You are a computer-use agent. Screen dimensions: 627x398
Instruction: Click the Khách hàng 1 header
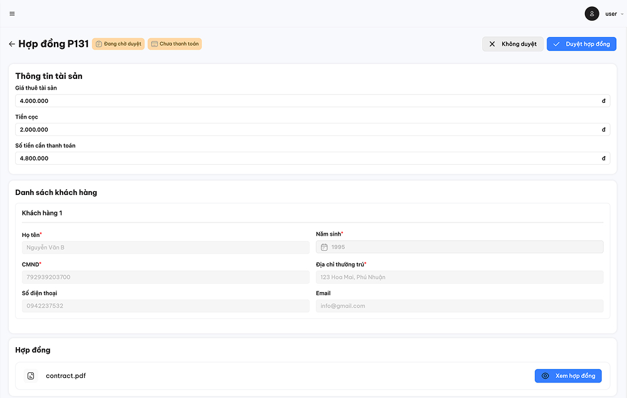click(x=42, y=213)
